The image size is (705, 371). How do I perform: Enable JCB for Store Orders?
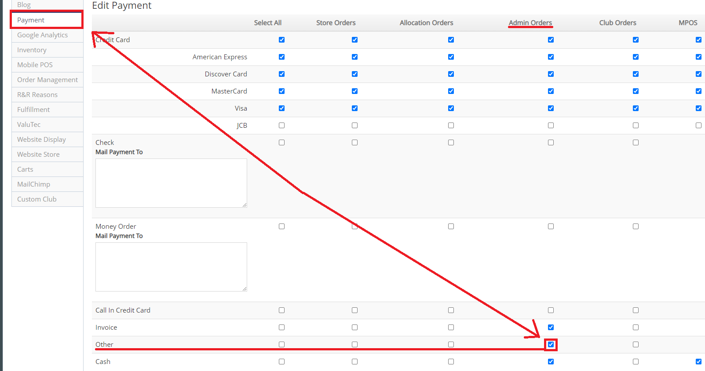[x=354, y=126]
